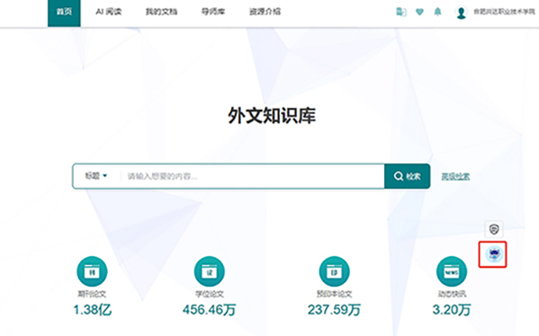The height and width of the screenshot is (336, 539).
Task: Open the translation icon in header
Action: (x=400, y=12)
